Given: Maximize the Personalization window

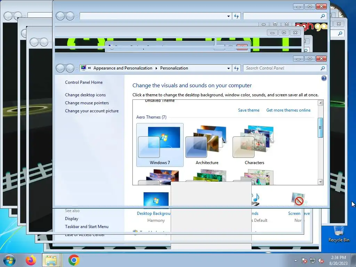Looking at the screenshot, I should (310, 58).
